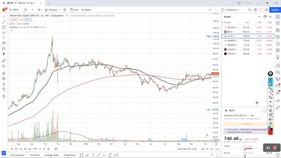Screen dimensions: 281x158
Task: Toggle the adj price adjustment
Action: 203,149
